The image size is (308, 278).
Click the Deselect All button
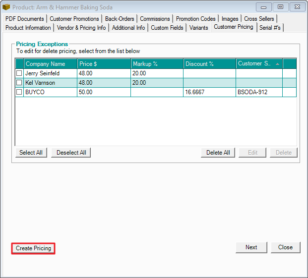(x=71, y=153)
